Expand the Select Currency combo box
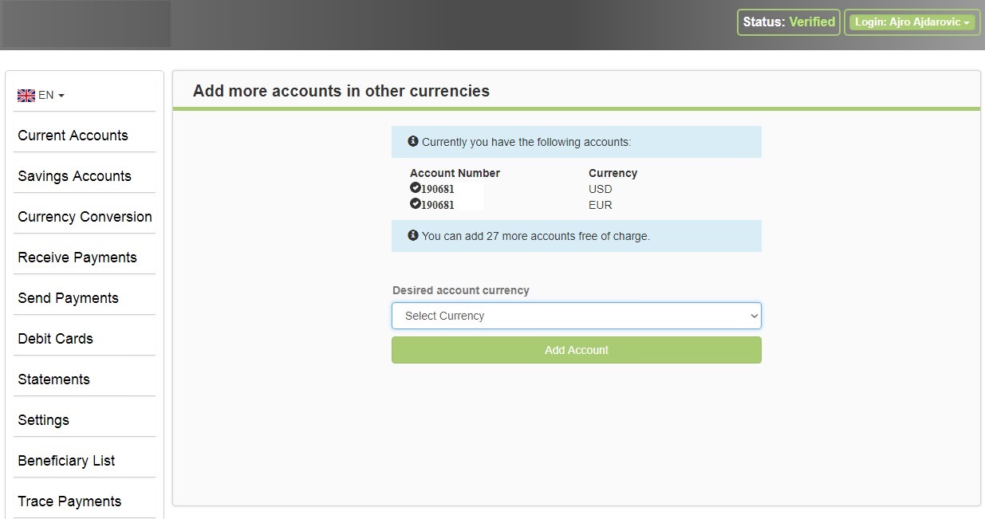Viewport: 985px width, 519px height. click(576, 316)
